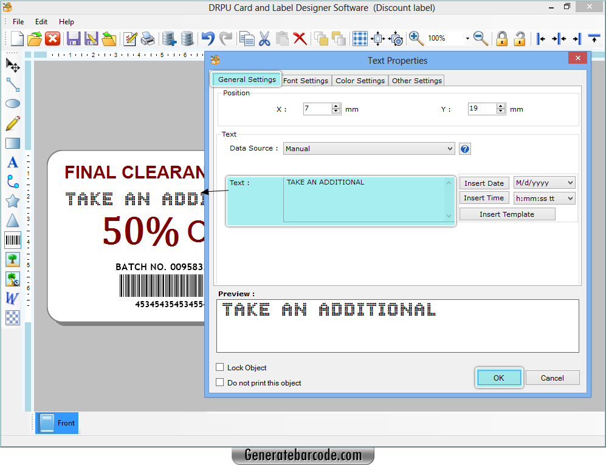Check Do not print this object
The height and width of the screenshot is (465, 606).
click(x=220, y=382)
